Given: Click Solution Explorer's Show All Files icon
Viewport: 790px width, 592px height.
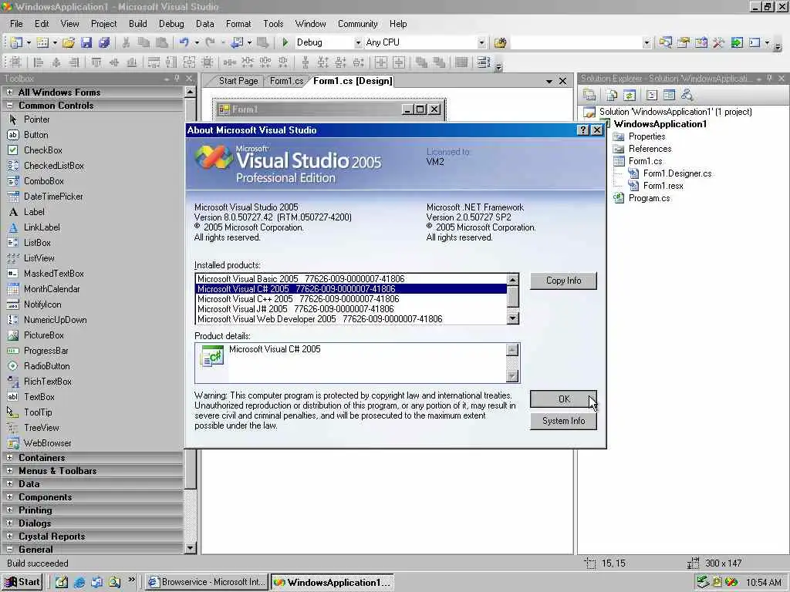Looking at the screenshot, I should click(612, 95).
